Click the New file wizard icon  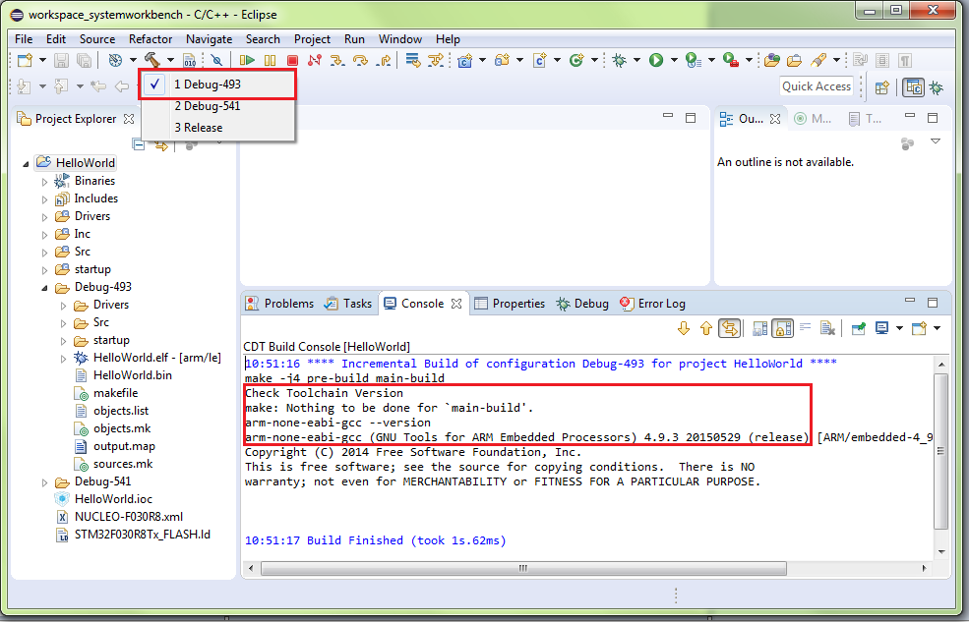(25, 60)
